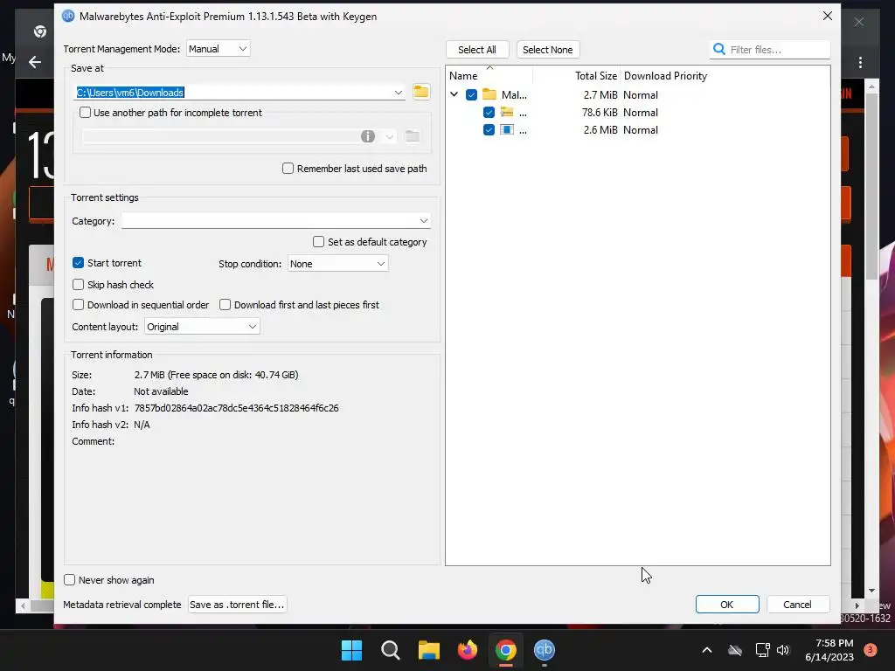
Task: Collapse the Mal... folder tree
Action: (x=454, y=94)
